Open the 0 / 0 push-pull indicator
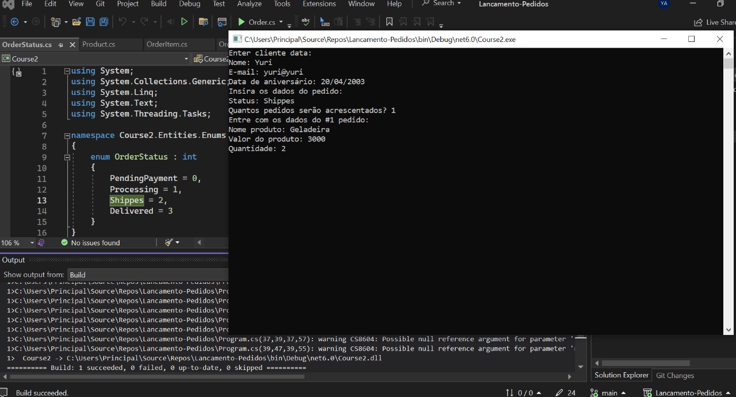 (x=523, y=392)
